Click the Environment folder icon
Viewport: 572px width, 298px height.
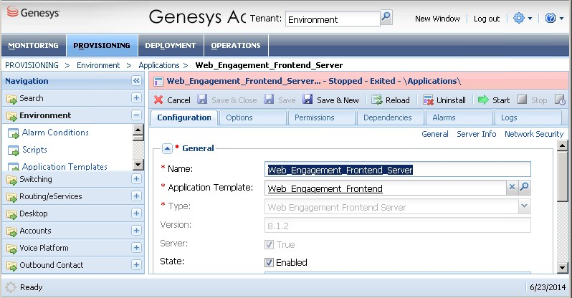[11, 116]
